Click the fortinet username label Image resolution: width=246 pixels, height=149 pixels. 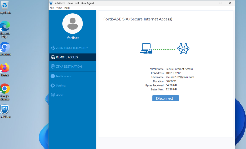(x=73, y=38)
